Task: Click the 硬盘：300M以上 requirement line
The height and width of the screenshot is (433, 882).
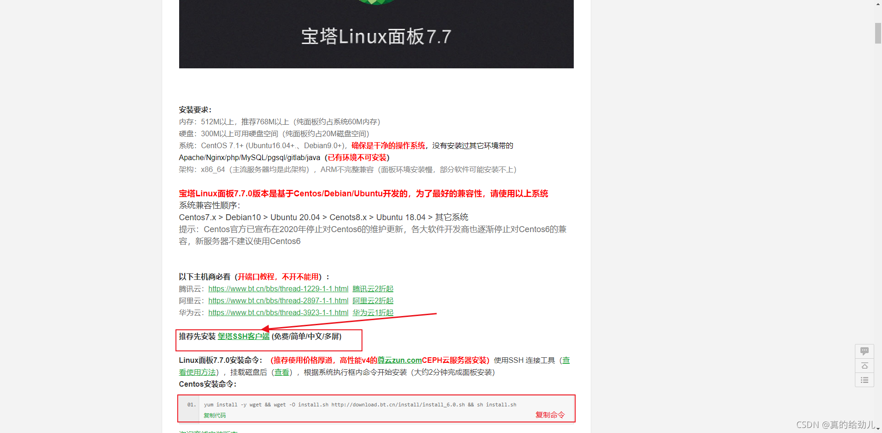Action: pyautogui.click(x=274, y=134)
